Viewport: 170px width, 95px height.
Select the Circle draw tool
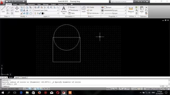point(7,10)
